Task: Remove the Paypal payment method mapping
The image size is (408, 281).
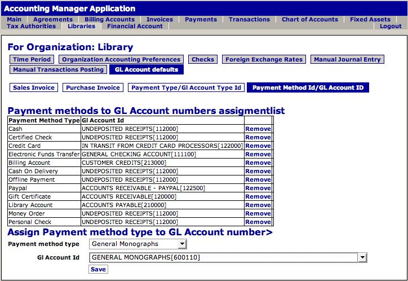Action: (x=258, y=188)
